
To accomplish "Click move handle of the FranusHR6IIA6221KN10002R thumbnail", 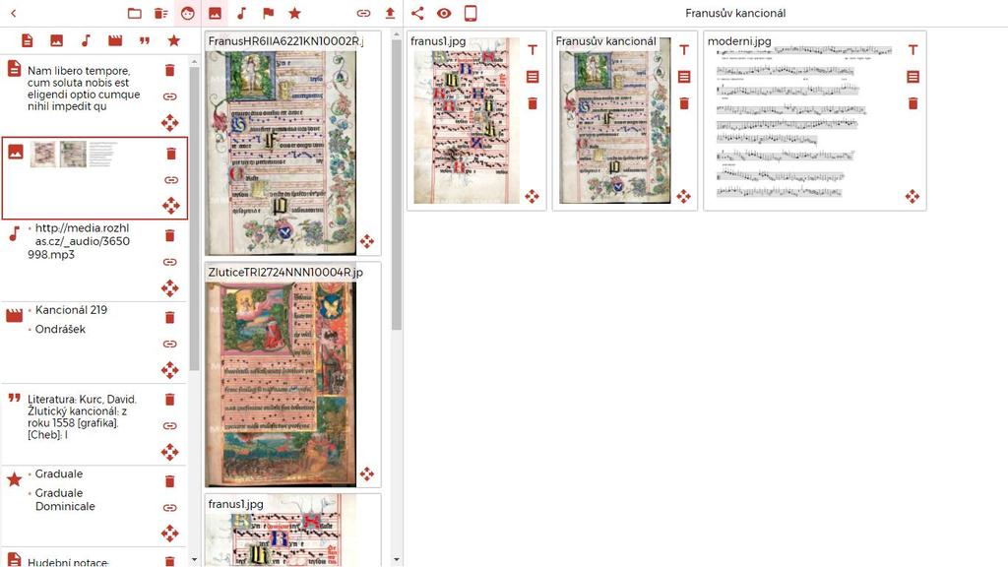I will (367, 241).
